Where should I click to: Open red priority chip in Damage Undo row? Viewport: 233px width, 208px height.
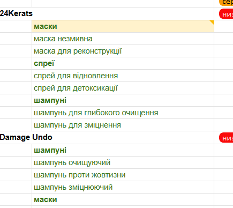click(x=226, y=138)
